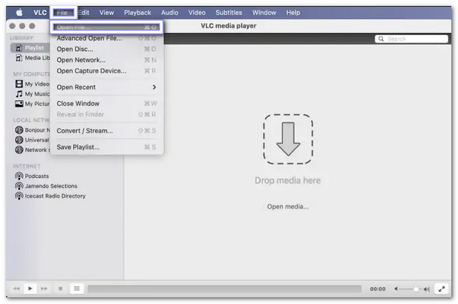Enter fullscreen with the expand arrows icon
Screen dimensions: 458x304
pos(441,289)
